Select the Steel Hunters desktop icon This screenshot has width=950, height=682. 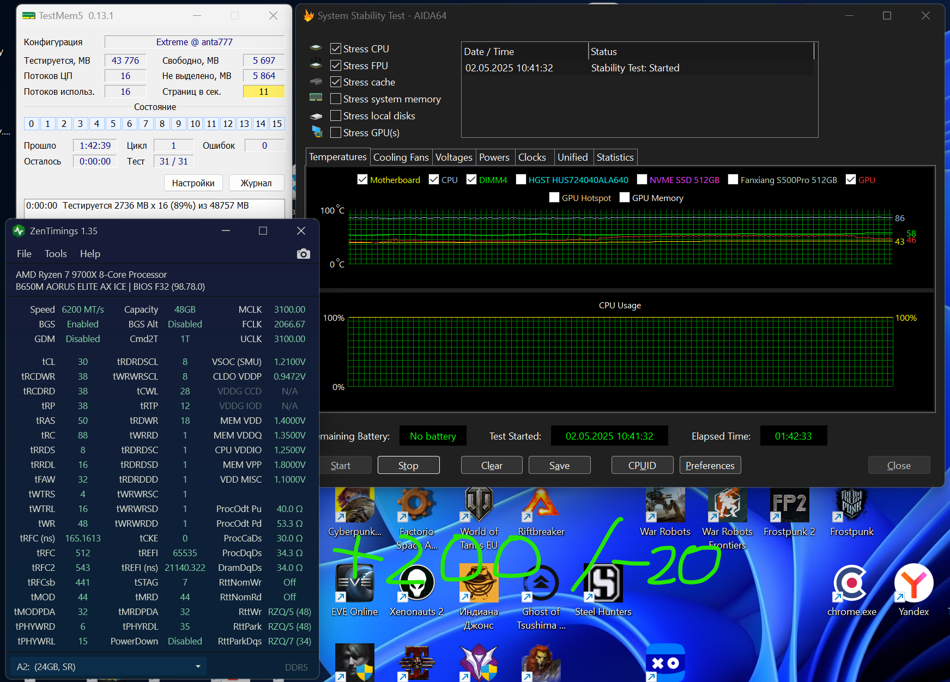[603, 591]
